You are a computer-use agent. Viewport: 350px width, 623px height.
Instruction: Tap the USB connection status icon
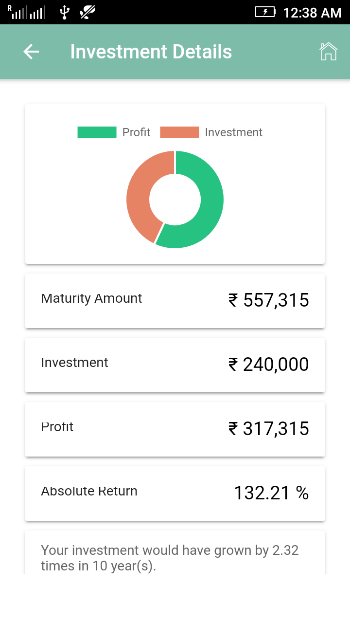coord(64,12)
